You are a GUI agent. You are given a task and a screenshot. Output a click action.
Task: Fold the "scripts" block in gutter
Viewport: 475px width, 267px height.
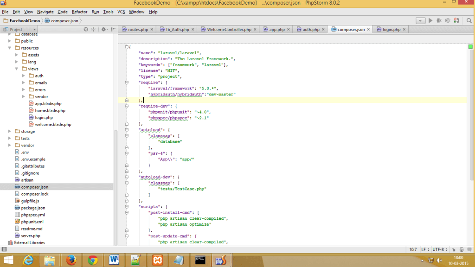(x=127, y=206)
